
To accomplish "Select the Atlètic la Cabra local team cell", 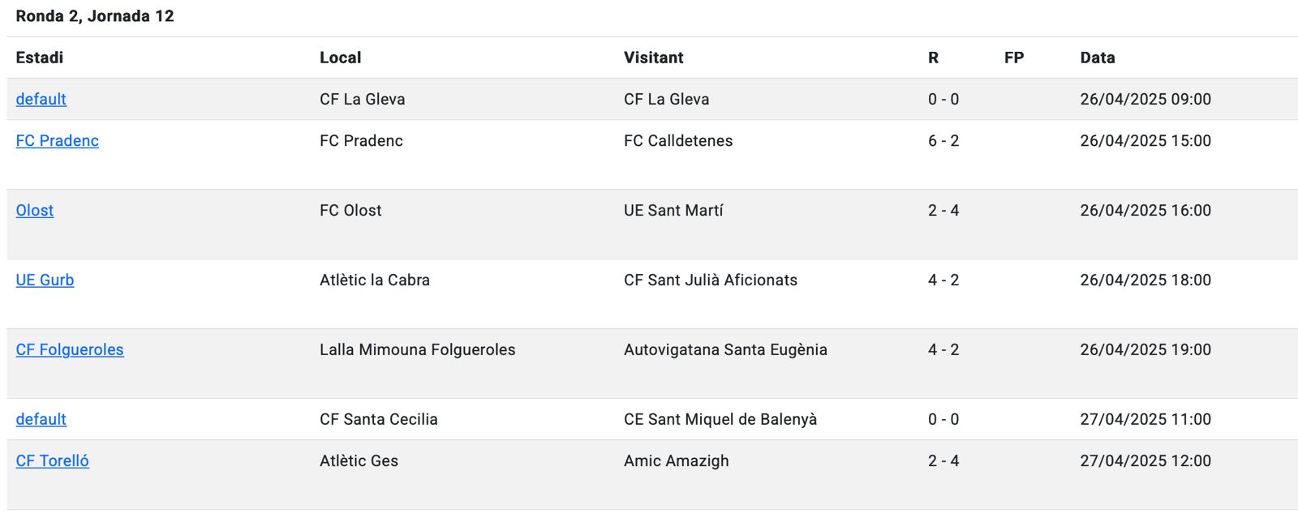I will pos(375,280).
